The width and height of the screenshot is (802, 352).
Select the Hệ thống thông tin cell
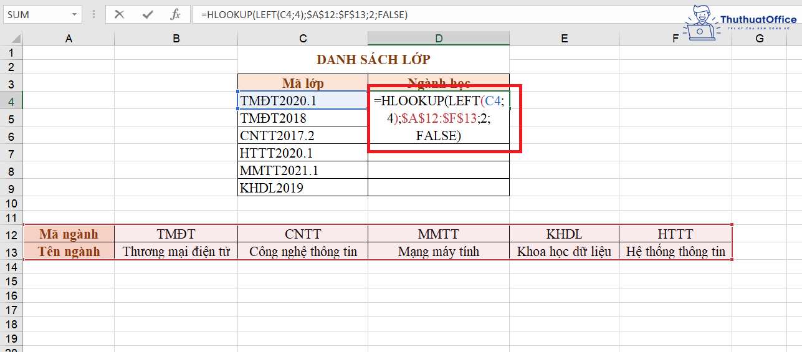point(675,251)
